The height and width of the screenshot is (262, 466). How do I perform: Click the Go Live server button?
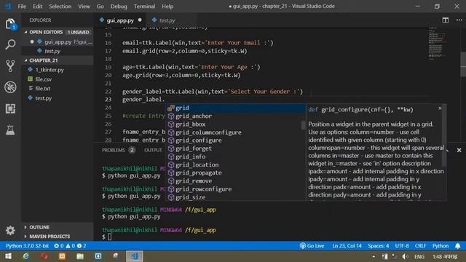point(312,246)
